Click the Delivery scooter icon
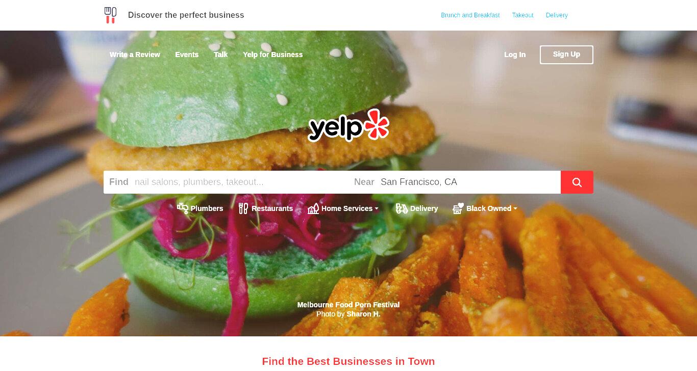 402,208
